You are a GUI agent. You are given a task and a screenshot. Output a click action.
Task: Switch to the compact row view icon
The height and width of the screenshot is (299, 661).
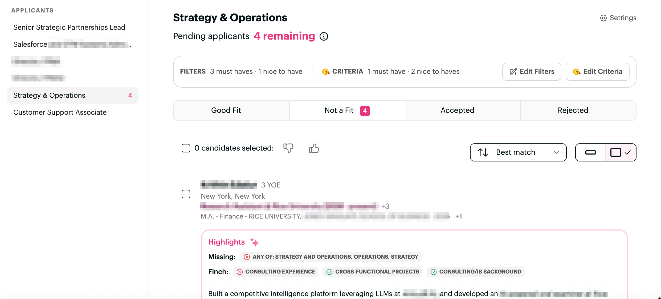tap(591, 152)
